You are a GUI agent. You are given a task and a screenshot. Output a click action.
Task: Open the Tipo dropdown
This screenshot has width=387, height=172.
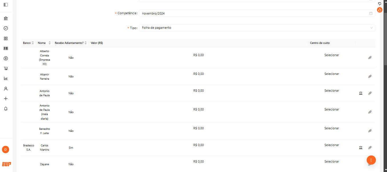pos(257,28)
